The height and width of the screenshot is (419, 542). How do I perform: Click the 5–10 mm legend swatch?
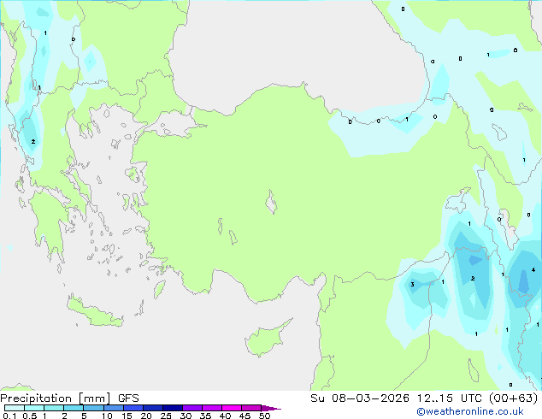pos(93,408)
